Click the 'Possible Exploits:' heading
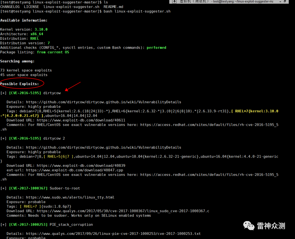Viewport: 295px width, 239px height. pyautogui.click(x=19, y=84)
